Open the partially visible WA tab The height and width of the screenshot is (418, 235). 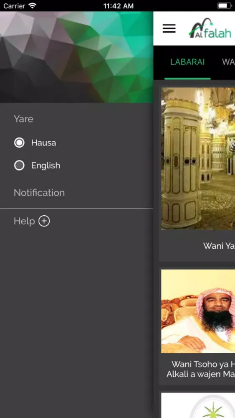228,62
